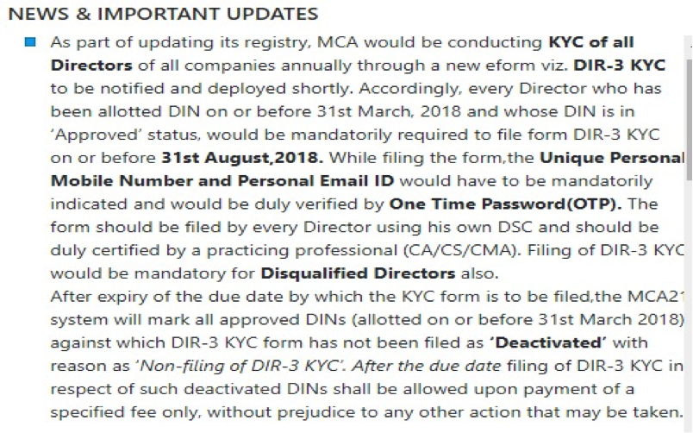Viewport: 693px width, 433px height.
Task: Click the vertical scrollbar thumb
Action: (x=689, y=119)
